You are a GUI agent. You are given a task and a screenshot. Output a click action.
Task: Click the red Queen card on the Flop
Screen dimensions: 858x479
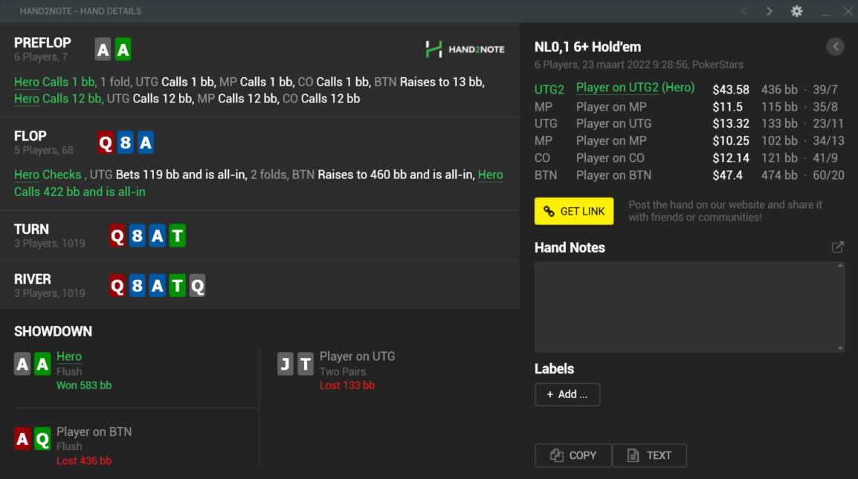106,143
